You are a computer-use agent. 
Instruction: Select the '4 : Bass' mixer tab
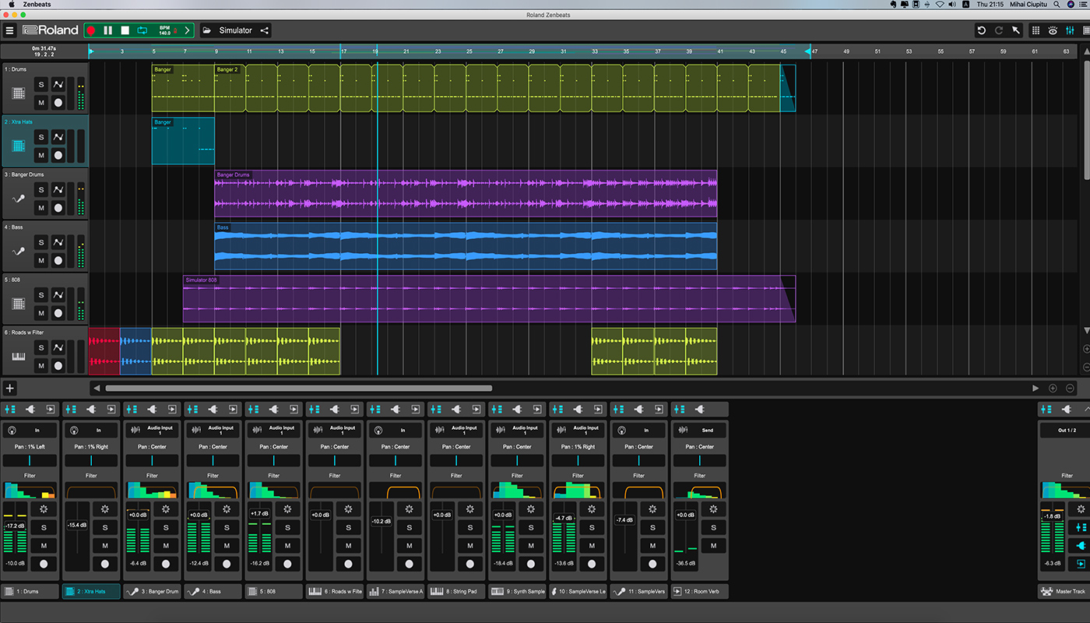pos(213,592)
